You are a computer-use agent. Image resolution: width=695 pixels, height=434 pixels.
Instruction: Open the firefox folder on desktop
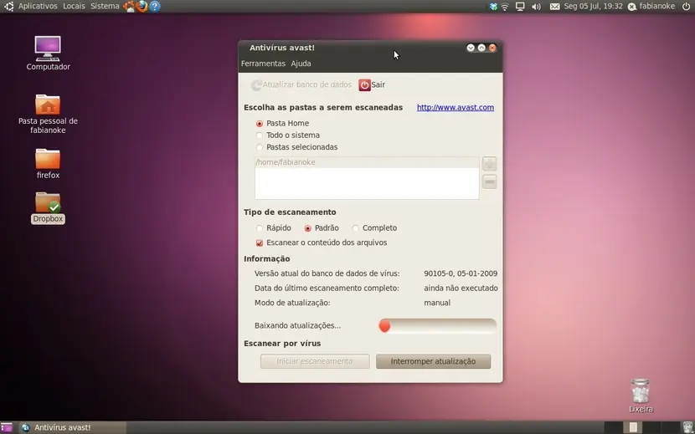48,163
